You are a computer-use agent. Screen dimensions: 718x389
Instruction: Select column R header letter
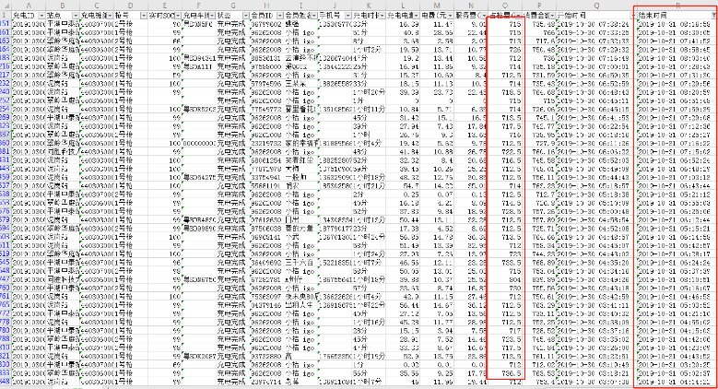tap(676, 6)
